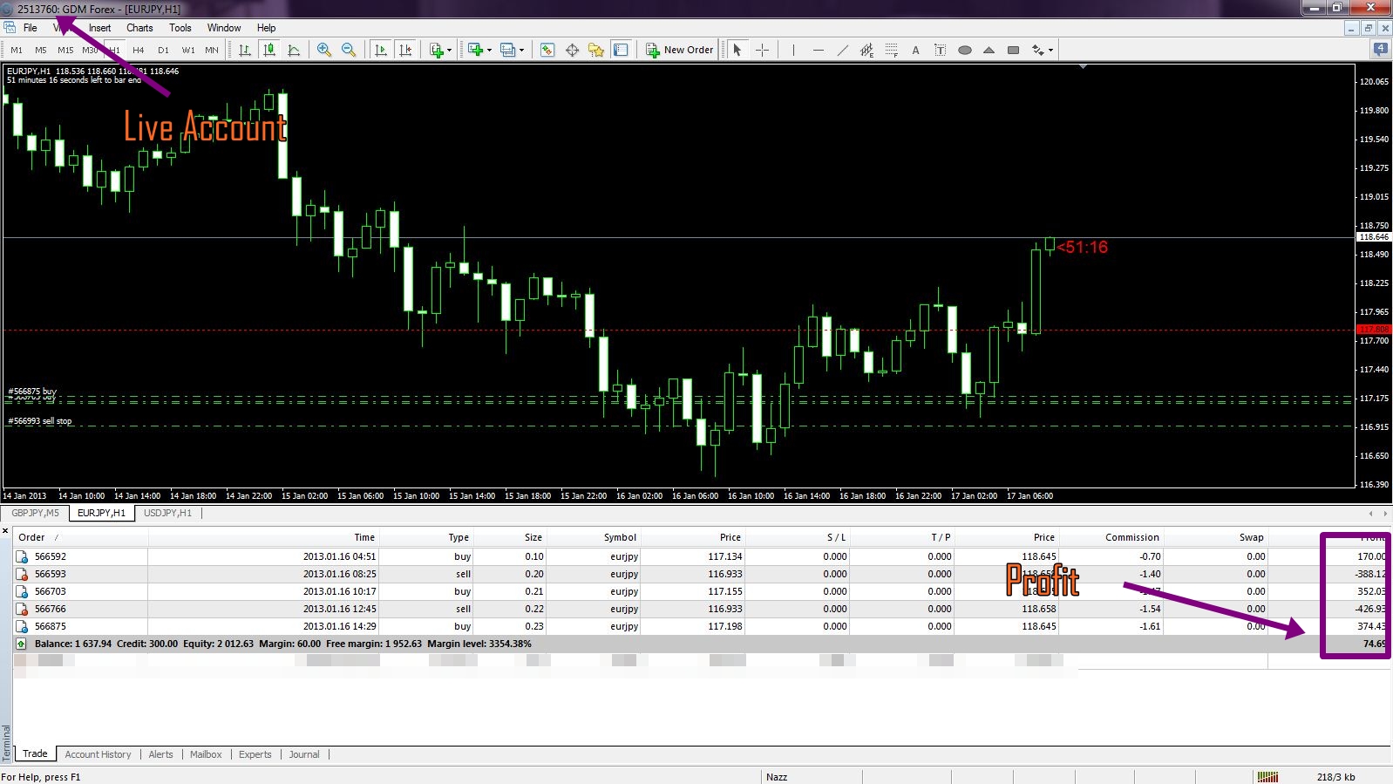Pick the ellipse drawing tool
Viewport: 1393px width, 784px height.
coord(964,50)
